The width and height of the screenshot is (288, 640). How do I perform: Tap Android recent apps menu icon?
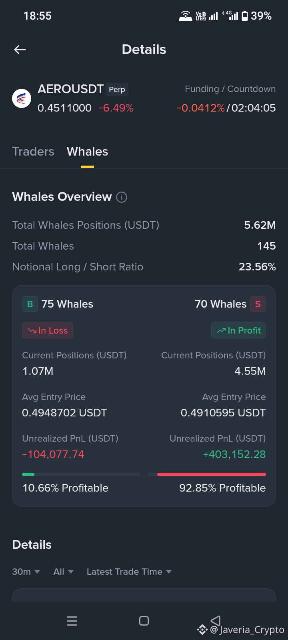click(72, 621)
